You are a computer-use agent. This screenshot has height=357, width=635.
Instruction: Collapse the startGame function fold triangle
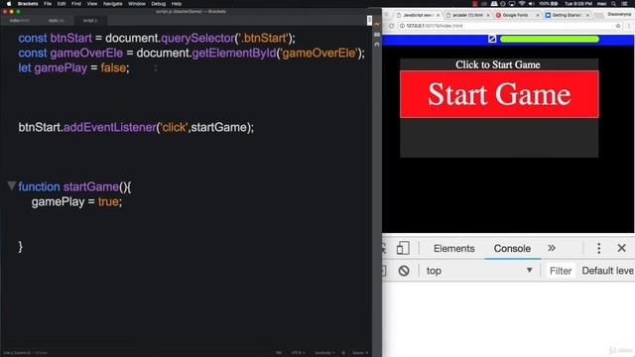click(11, 185)
